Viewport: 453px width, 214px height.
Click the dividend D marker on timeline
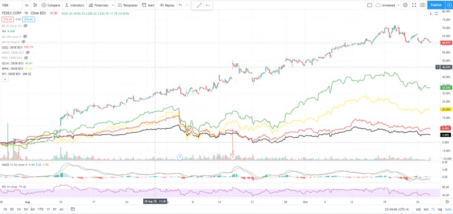180,157
